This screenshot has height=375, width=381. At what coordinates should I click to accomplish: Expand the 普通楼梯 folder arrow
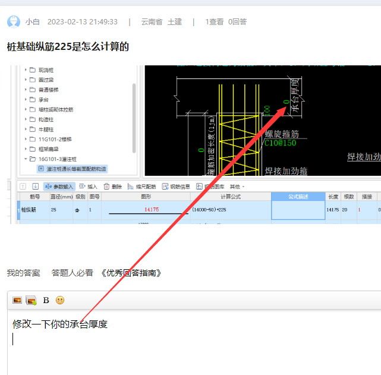click(x=26, y=90)
